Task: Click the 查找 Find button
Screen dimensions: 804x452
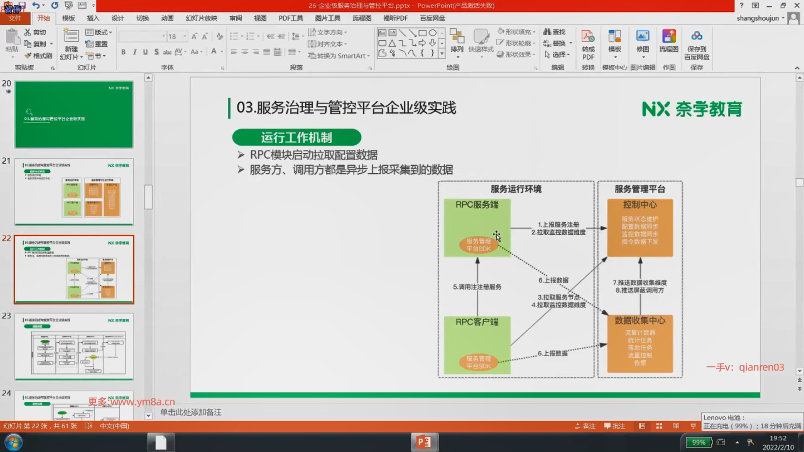Action: (x=554, y=32)
